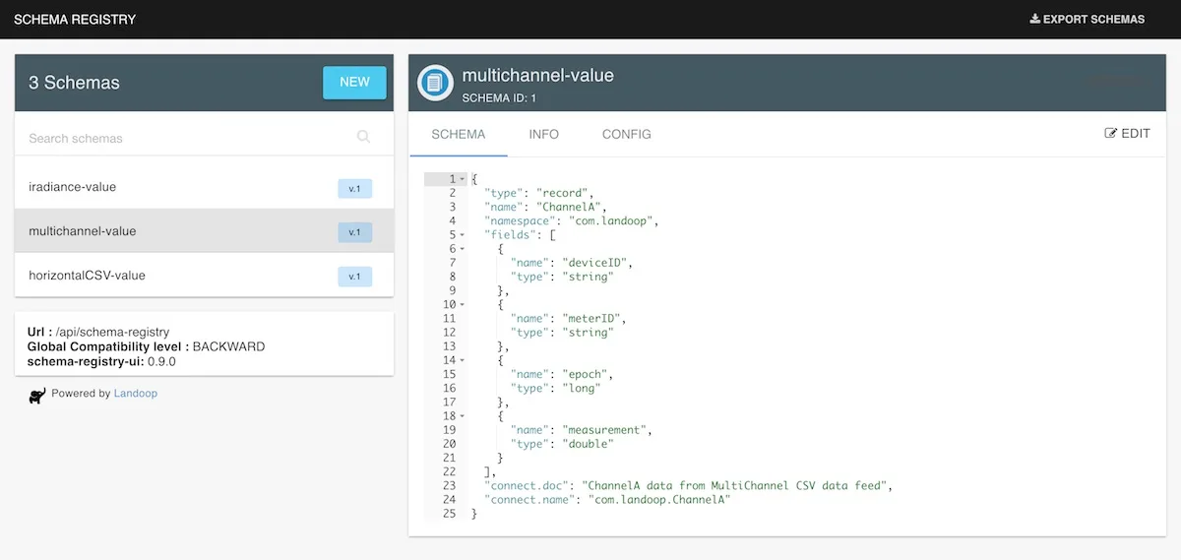Image resolution: width=1181 pixels, height=560 pixels.
Task: Switch to the SCHEMA tab
Action: click(458, 134)
